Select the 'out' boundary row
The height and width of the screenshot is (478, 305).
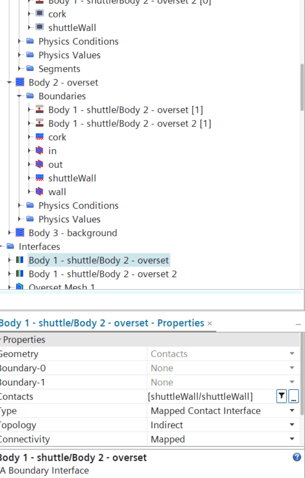(56, 164)
